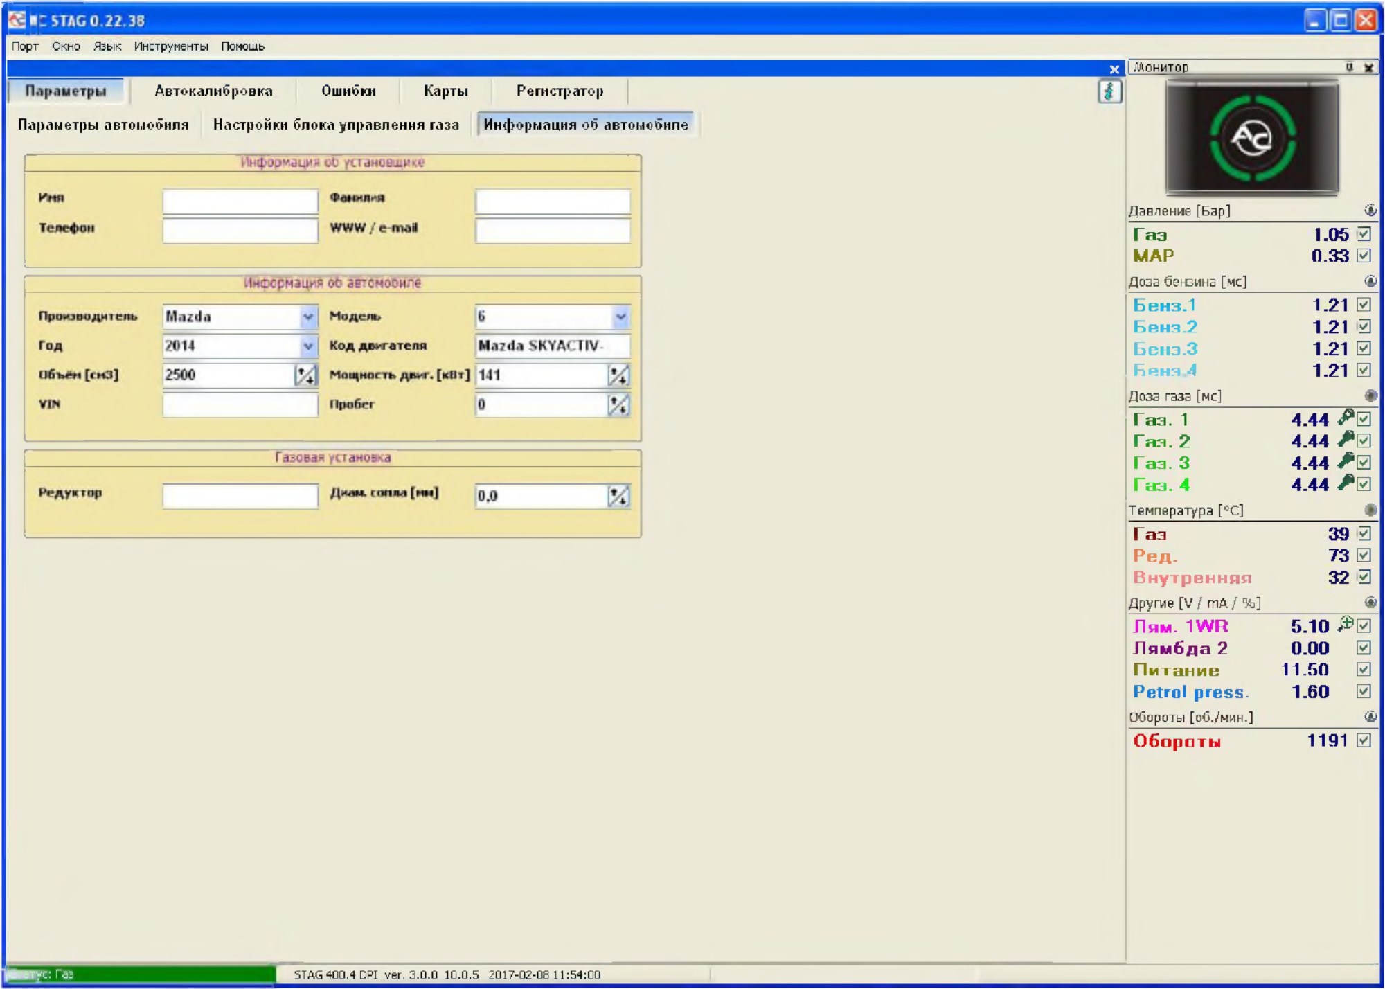
Task: Switch to the Регистратор tab
Action: click(x=560, y=91)
